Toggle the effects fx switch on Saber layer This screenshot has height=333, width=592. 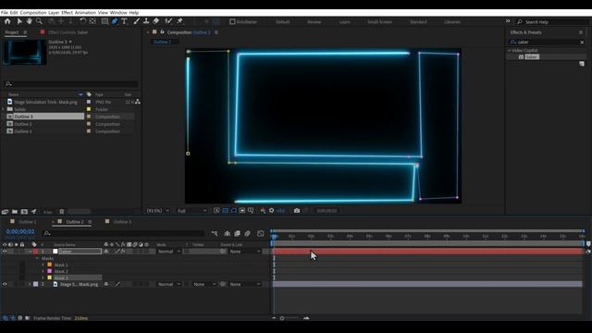tap(123, 252)
